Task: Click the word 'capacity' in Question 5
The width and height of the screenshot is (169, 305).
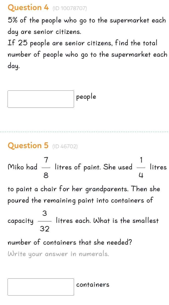Action: tap(21, 221)
